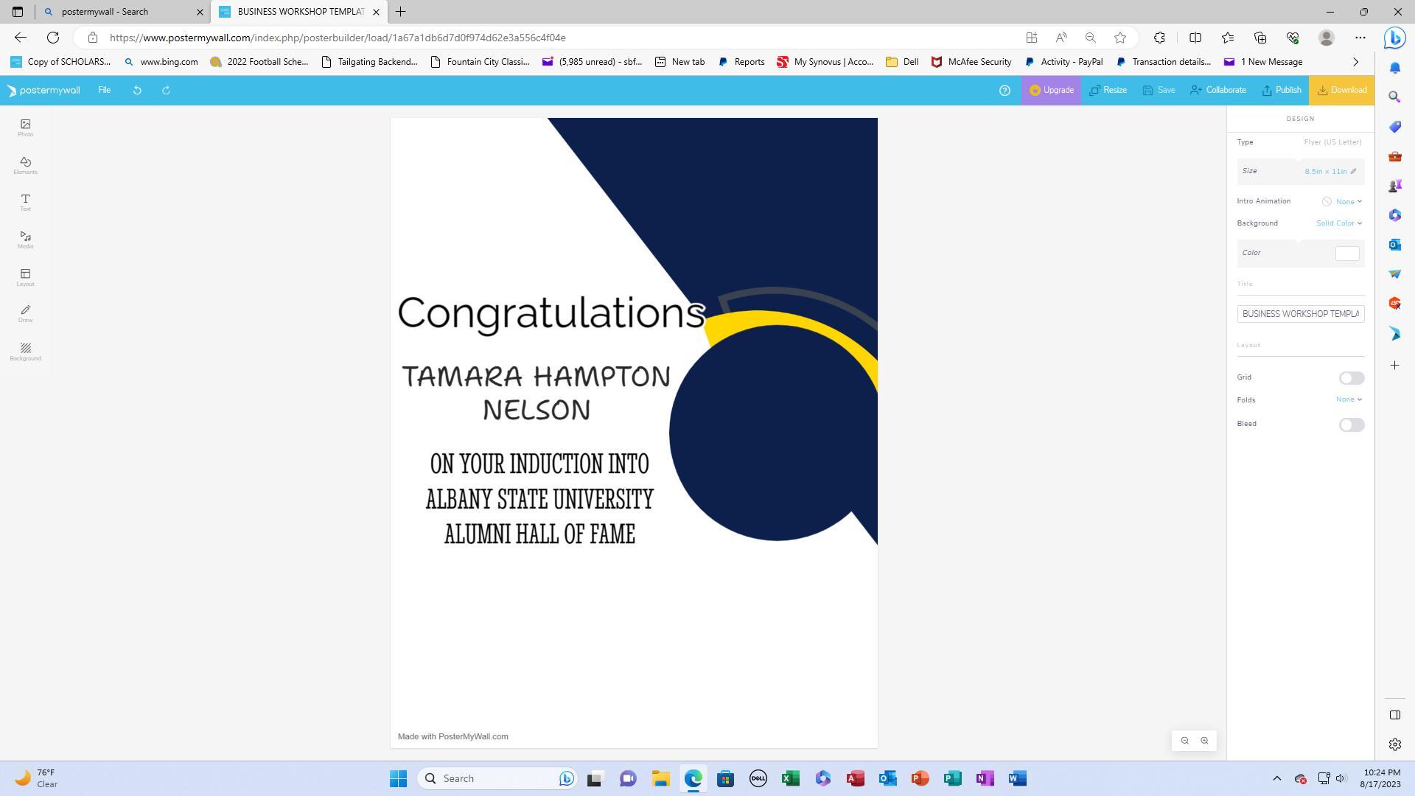This screenshot has width=1415, height=796.
Task: Open the Background Solid Color dropdown
Action: click(x=1338, y=223)
